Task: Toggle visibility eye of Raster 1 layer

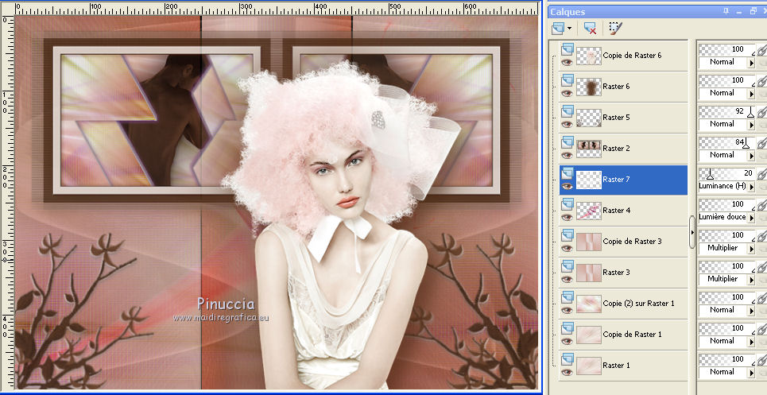Action: pyautogui.click(x=567, y=372)
